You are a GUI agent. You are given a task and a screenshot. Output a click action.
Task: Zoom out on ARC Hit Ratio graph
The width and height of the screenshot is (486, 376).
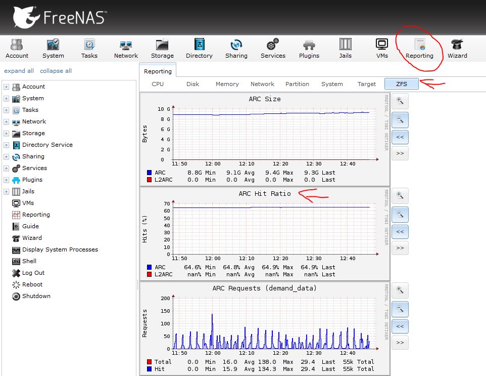400,215
